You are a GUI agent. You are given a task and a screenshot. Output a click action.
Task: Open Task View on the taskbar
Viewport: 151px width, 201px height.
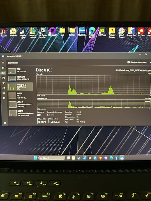point(68,158)
